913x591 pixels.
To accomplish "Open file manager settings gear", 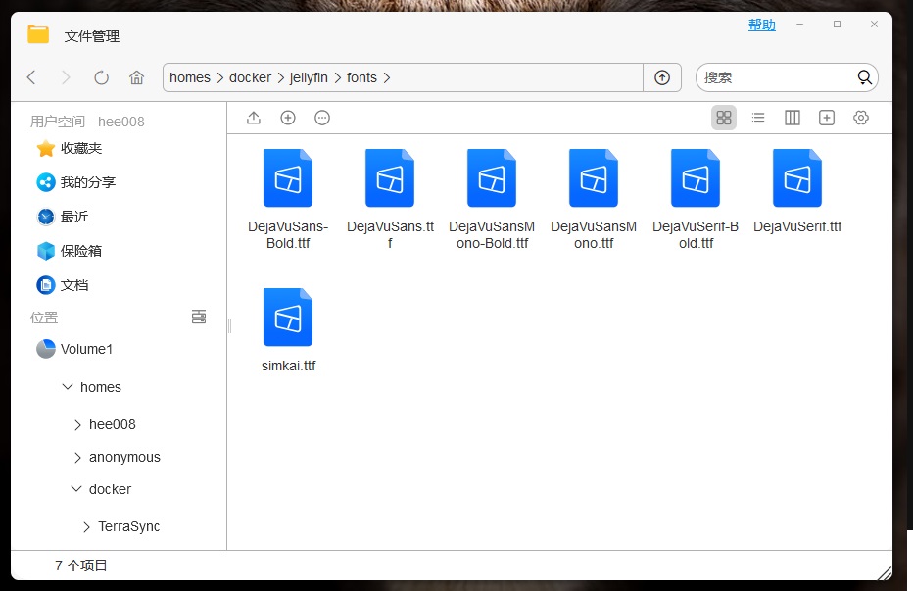I will pyautogui.click(x=861, y=118).
